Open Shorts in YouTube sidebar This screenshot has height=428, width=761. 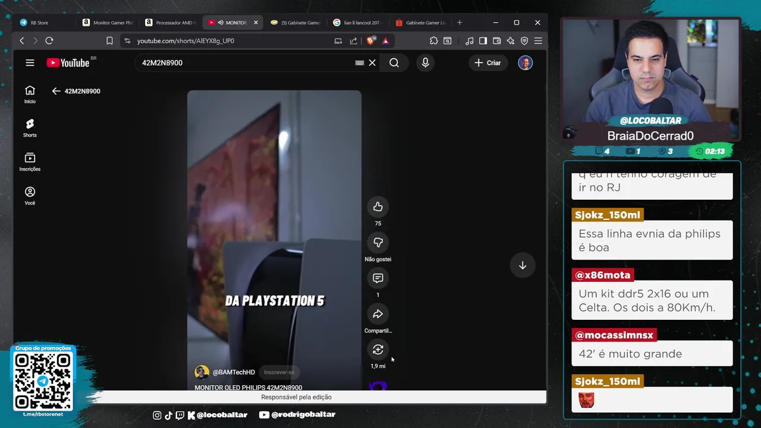(30, 128)
